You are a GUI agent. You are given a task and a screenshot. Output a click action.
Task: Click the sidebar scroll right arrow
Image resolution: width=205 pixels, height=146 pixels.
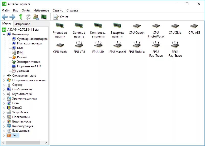[x=46, y=142]
